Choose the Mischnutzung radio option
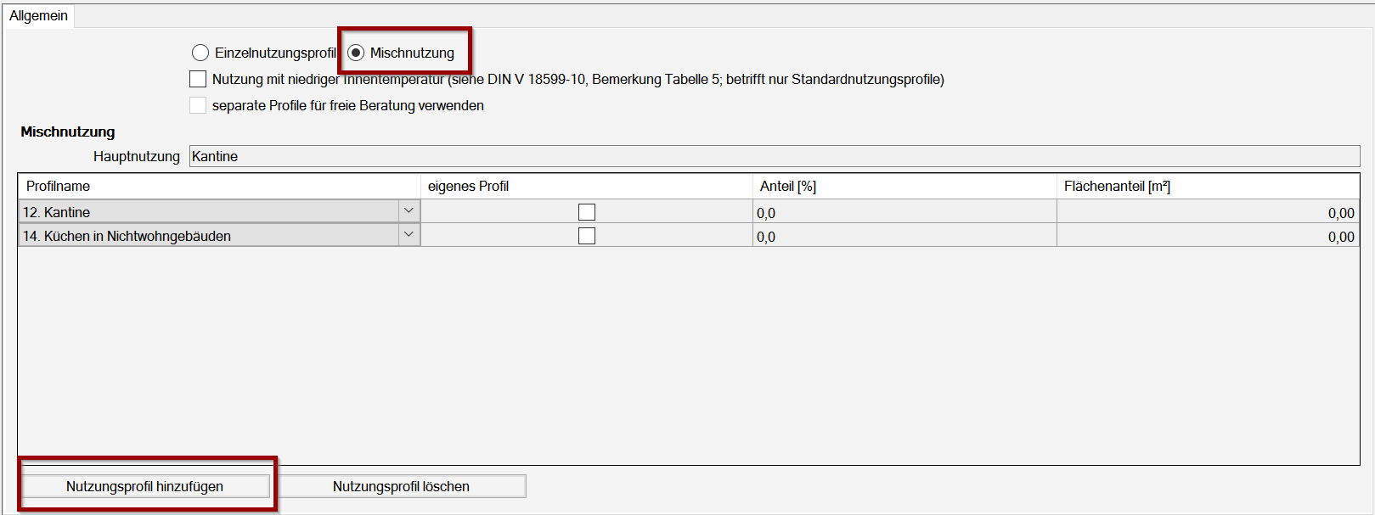Screen dimensions: 1375x515 pyautogui.click(x=357, y=53)
